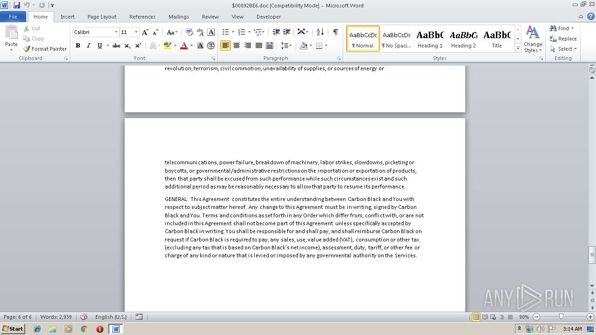Click the Copy command

point(34,39)
